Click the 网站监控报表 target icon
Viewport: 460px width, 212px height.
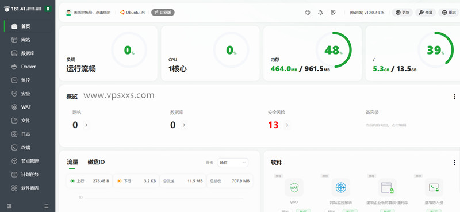tap(340, 187)
